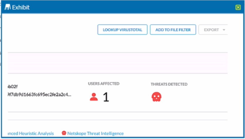Open the Advanced Heuristic Analysis link
The width and height of the screenshot is (245, 139).
[30, 133]
